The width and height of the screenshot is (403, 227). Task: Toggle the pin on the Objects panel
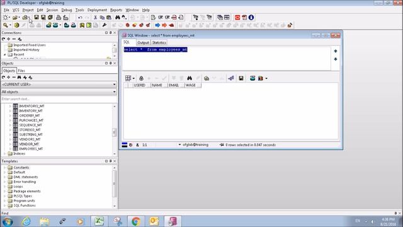pyautogui.click(x=111, y=63)
